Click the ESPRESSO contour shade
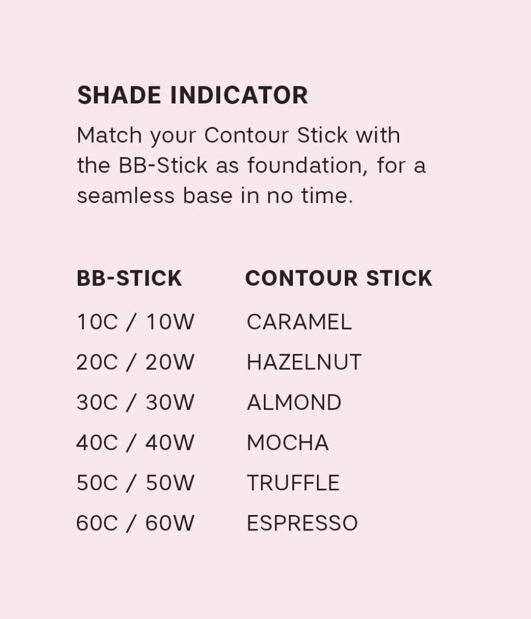The height and width of the screenshot is (619, 531). click(302, 524)
